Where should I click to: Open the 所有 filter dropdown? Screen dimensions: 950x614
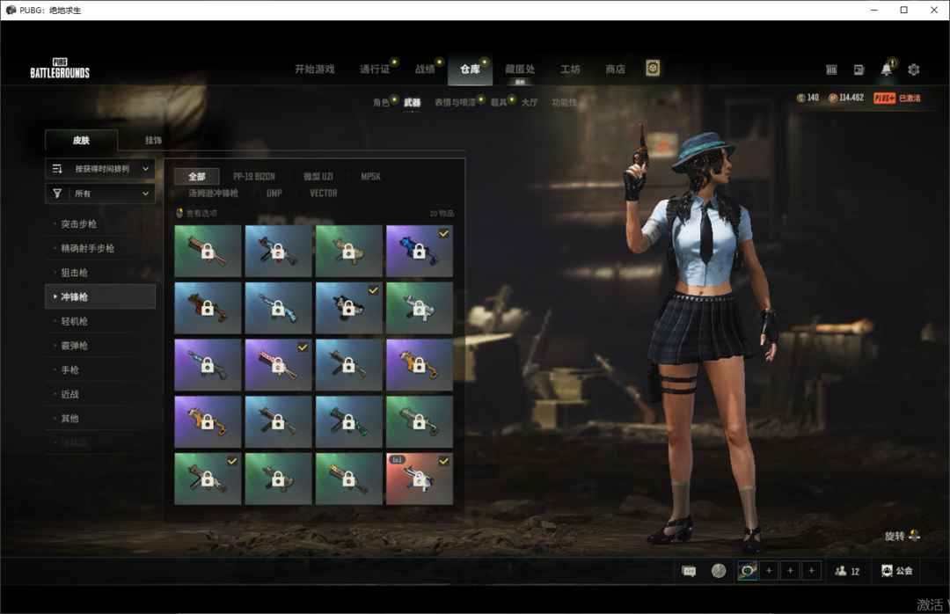(100, 194)
